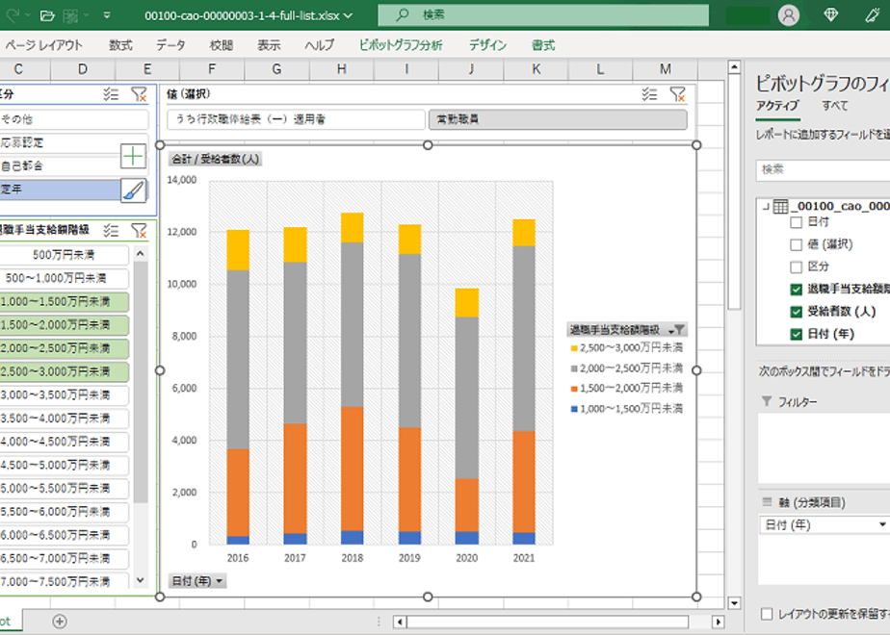Select その他 in 区分 slicer

tap(72, 119)
